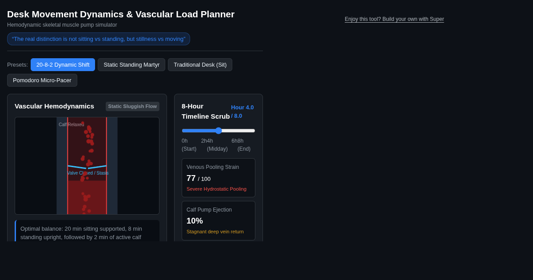Click the Static Sluggish Flow badge
Screen dimensions: 533x280
coord(132,106)
